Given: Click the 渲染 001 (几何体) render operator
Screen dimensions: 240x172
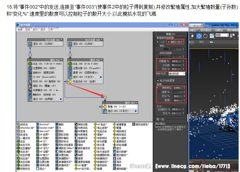Looking at the screenshot, I should pos(45,44).
